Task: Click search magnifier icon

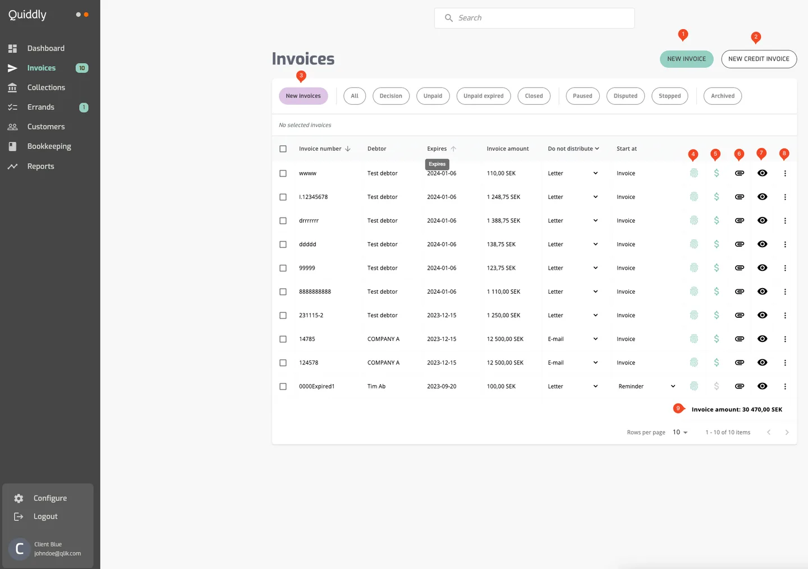Action: point(449,18)
